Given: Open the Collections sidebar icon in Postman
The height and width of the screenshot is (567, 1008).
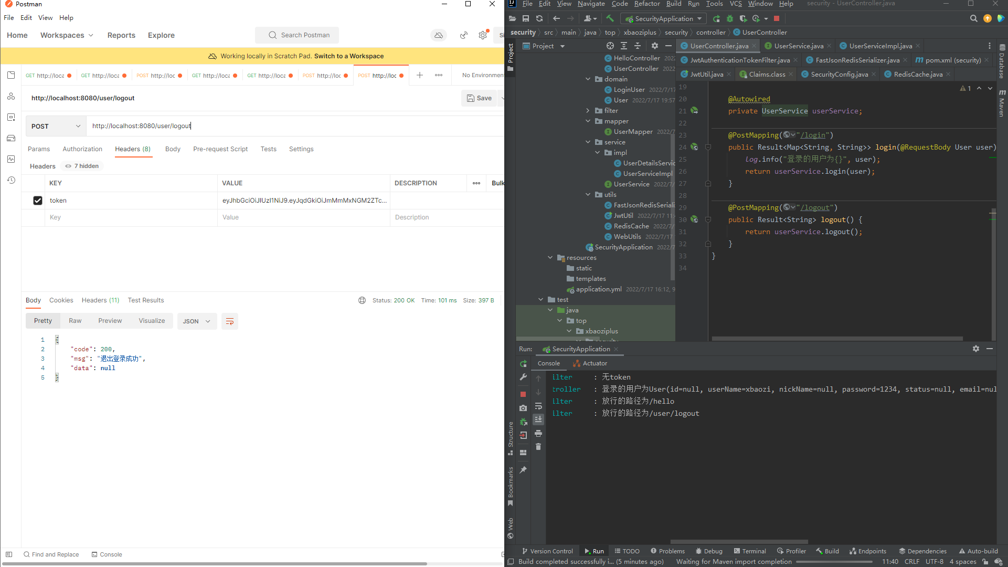Looking at the screenshot, I should click(11, 75).
